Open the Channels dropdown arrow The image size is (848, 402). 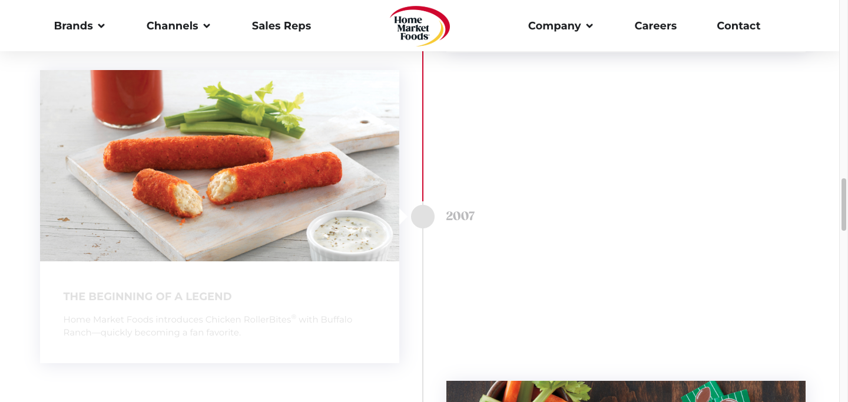(x=207, y=26)
